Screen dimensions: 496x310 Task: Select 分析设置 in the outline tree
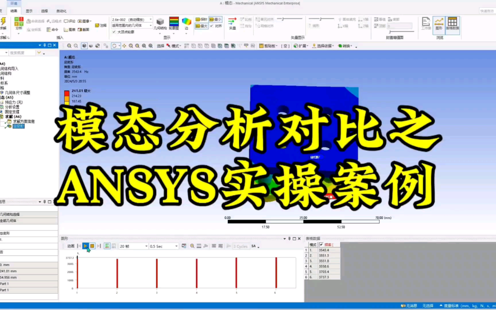12,107
